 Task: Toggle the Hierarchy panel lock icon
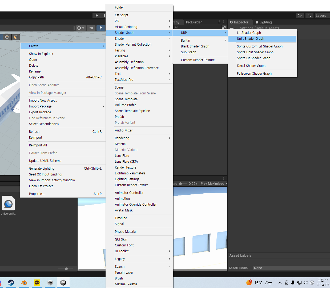(219, 22)
